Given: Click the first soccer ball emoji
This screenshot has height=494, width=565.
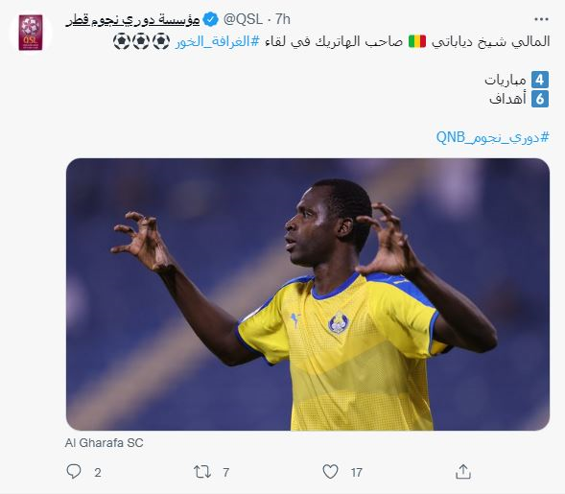Looking at the screenshot, I should coord(161,41).
